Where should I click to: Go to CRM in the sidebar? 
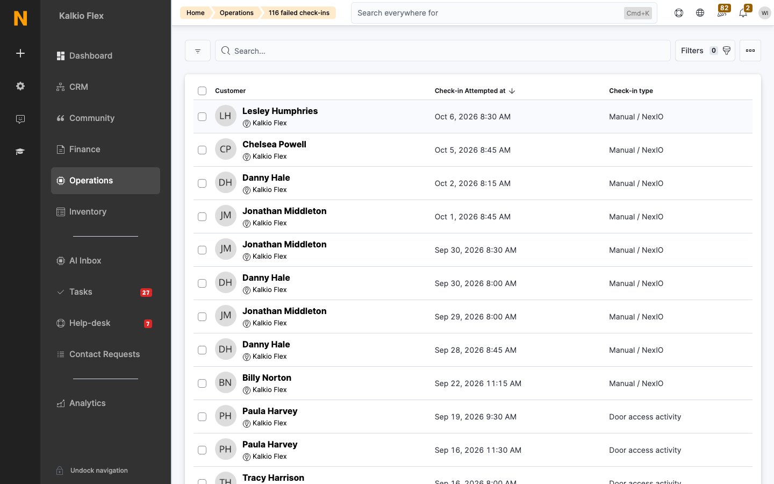coord(105,87)
